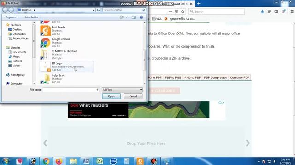Cancel the File Upload dialog
295x165 pixels.
coord(133,96)
